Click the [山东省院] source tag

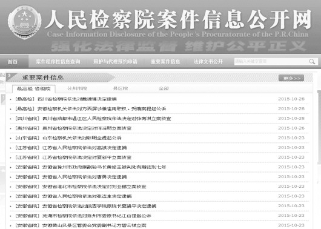pyautogui.click(x=27, y=138)
